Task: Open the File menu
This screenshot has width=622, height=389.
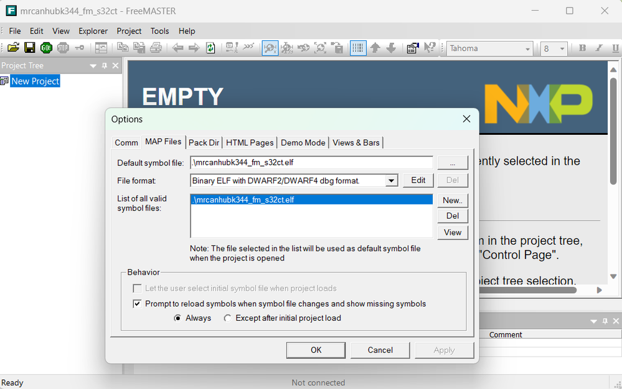Action: [x=15, y=31]
